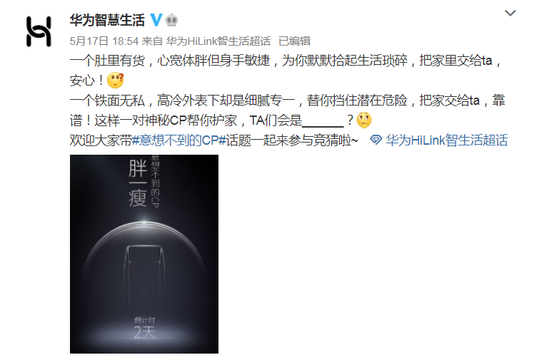Enlarge the dark teaser poster image

point(144,254)
